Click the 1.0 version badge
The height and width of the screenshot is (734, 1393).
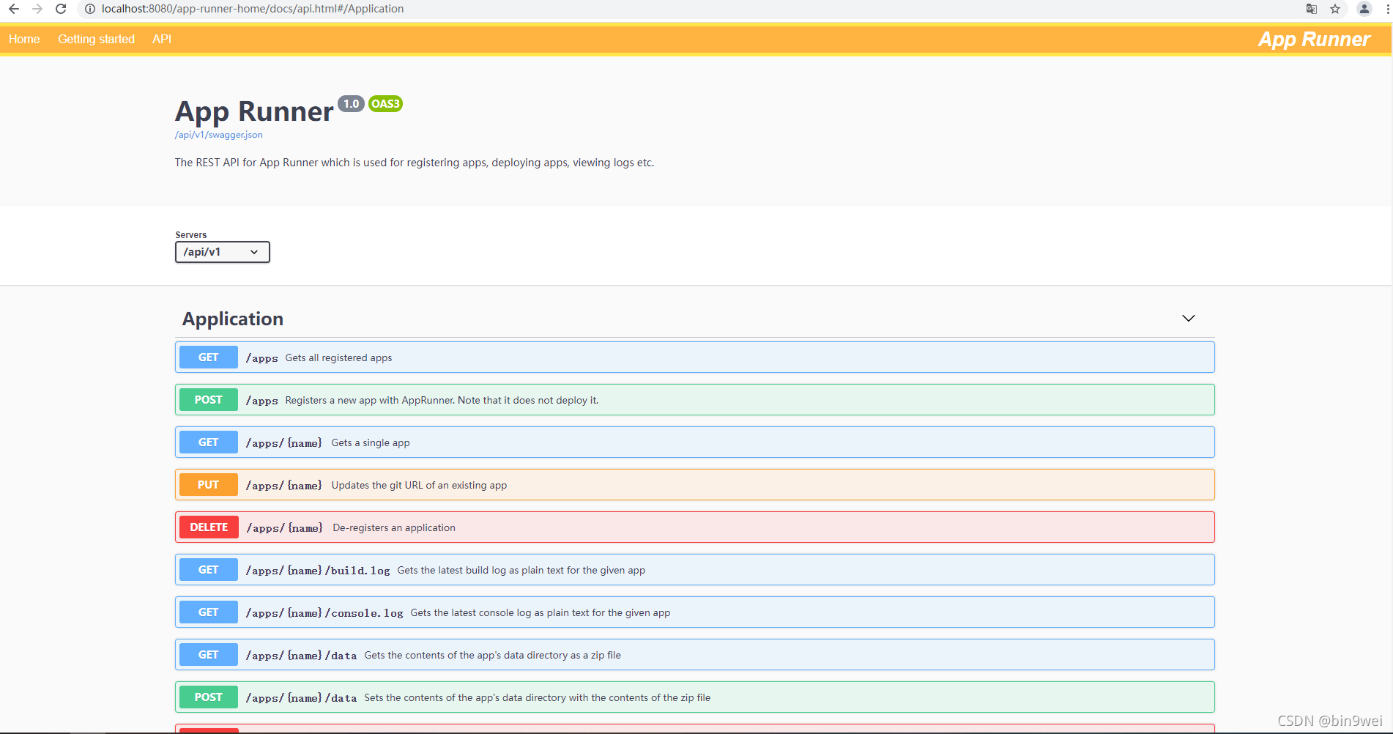[x=352, y=104]
